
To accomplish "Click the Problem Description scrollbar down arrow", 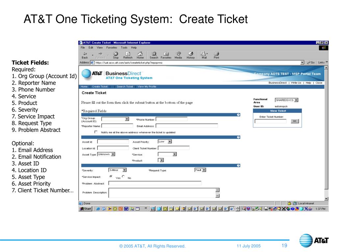I will click(218, 196).
